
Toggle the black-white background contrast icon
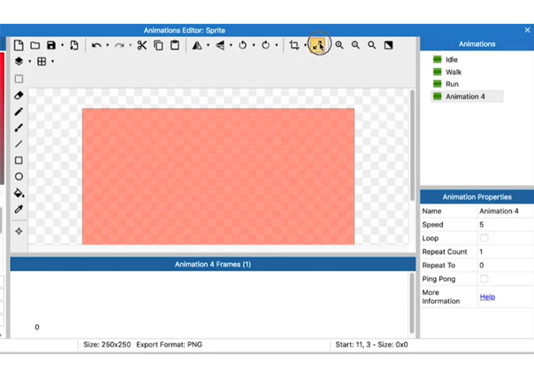[x=388, y=45]
